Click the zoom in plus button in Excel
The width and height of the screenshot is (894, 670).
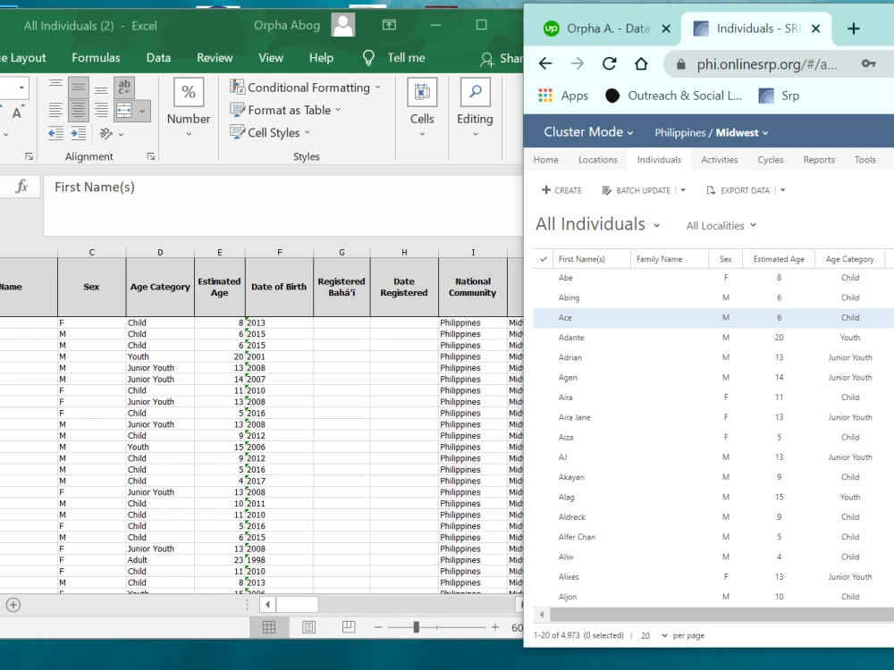[495, 627]
